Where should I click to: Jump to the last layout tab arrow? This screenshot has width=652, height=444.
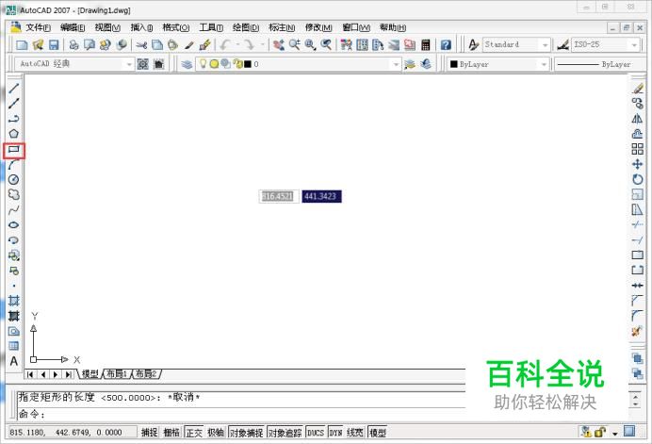(68, 374)
